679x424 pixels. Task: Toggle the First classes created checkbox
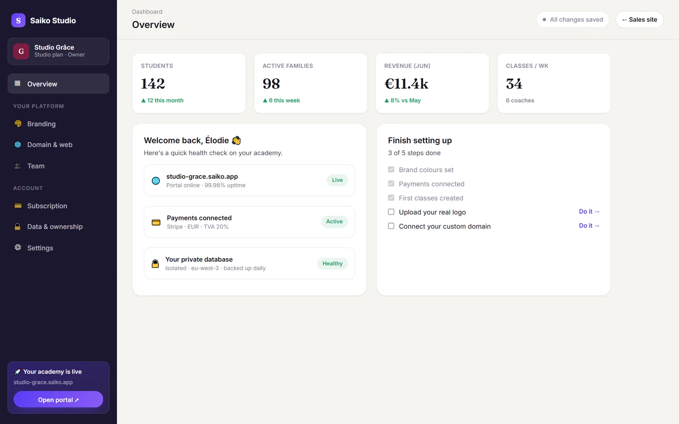391,198
